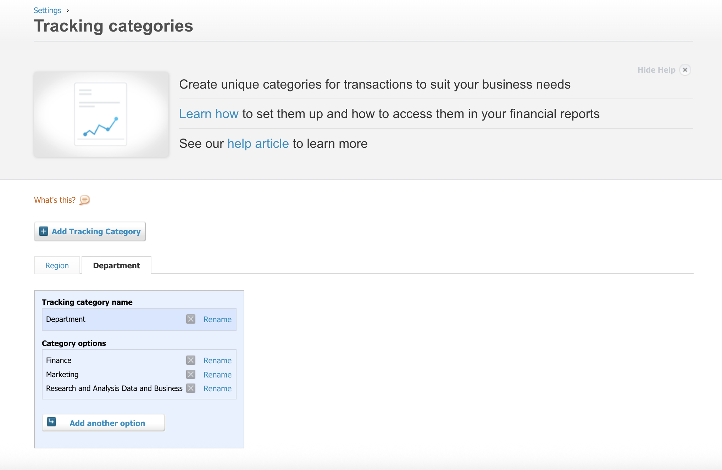Rename the Department tracking category
This screenshot has height=470, width=722.
click(x=217, y=319)
